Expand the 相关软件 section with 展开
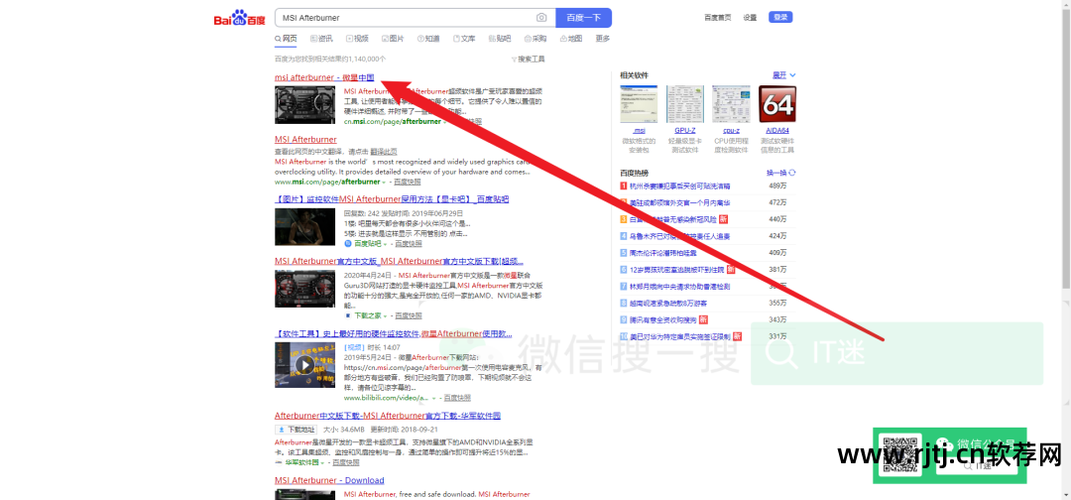The image size is (1071, 500). pos(783,75)
